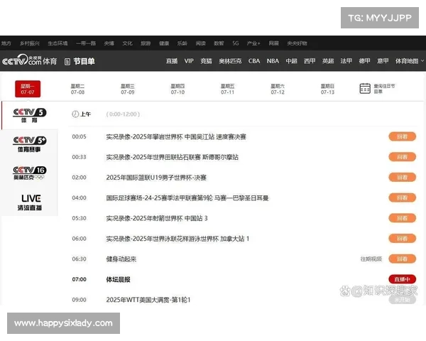Go to the 西甲 section
This screenshot has height=341, width=426.
click(x=310, y=61)
